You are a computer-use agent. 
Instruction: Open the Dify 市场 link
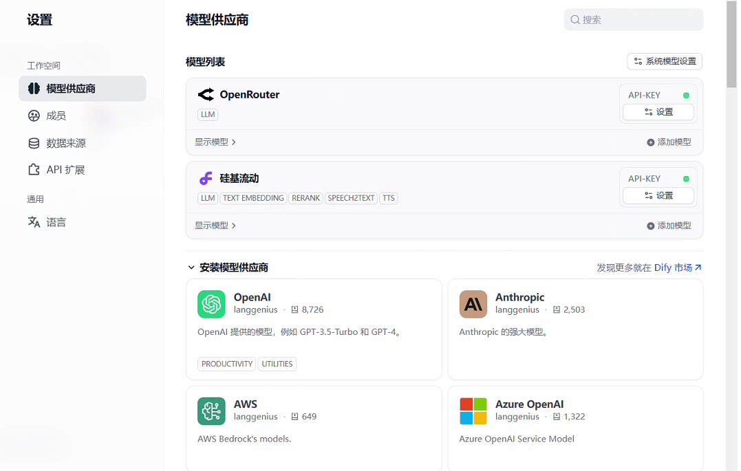(x=678, y=267)
